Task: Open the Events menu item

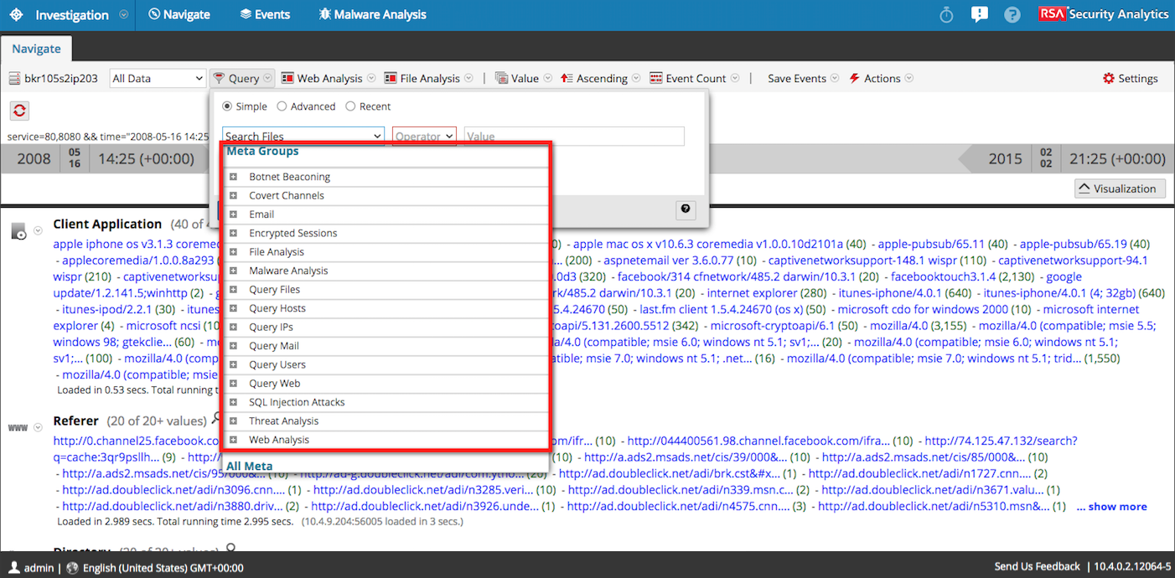Action: [264, 15]
